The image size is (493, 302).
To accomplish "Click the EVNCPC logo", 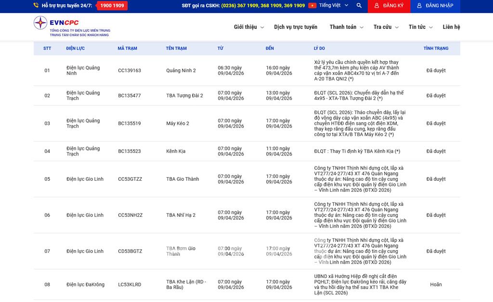I will click(x=72, y=26).
